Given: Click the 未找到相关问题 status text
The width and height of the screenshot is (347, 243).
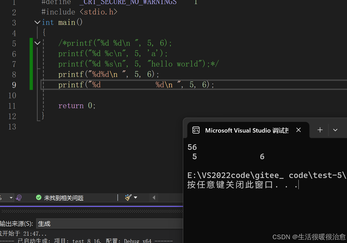Looking at the screenshot, I should pyautogui.click(x=64, y=198).
